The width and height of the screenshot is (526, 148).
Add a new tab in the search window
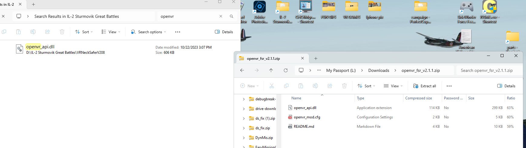33,5
